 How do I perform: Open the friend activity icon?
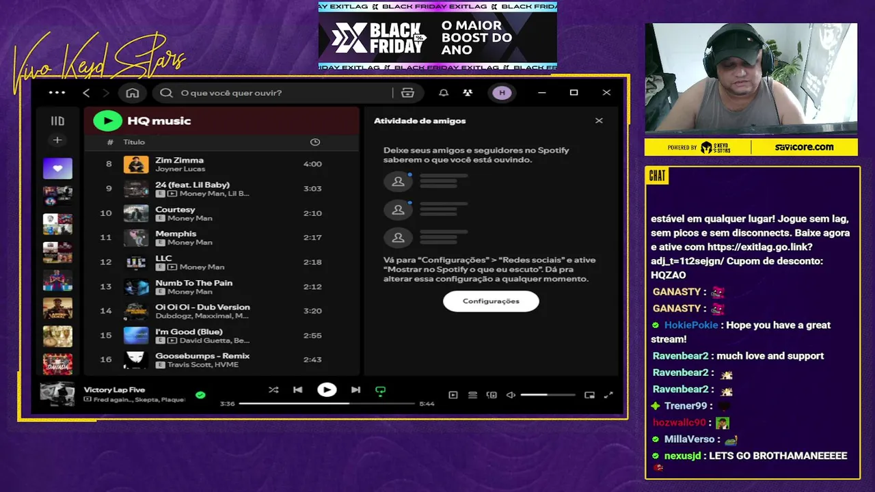pos(468,93)
